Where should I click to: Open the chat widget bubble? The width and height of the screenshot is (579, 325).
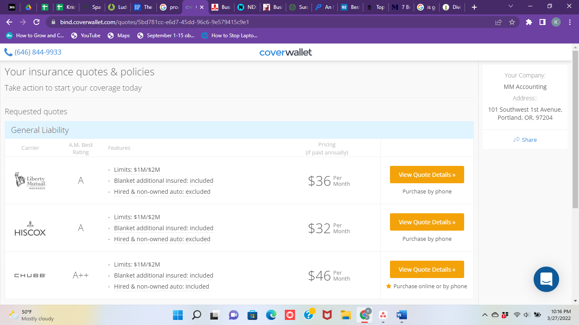coord(546,279)
